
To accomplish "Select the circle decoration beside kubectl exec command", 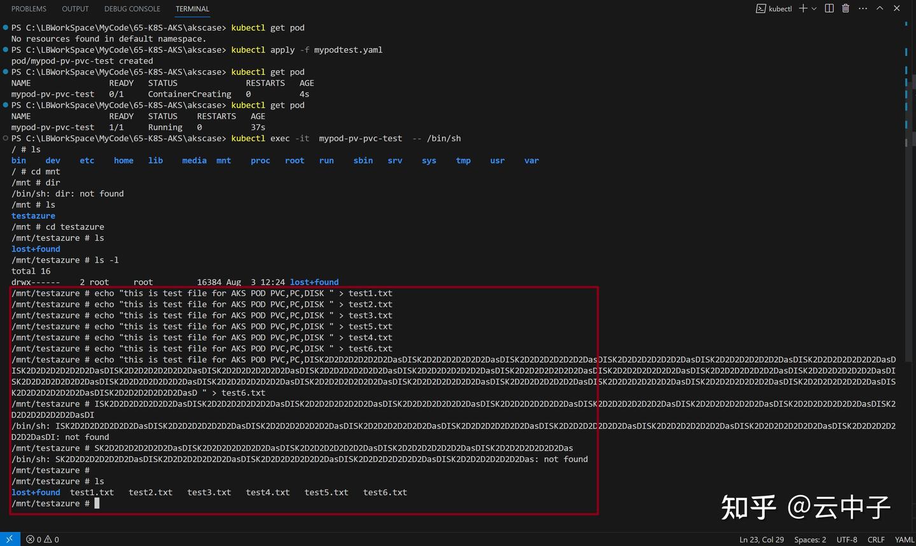I will coord(5,138).
